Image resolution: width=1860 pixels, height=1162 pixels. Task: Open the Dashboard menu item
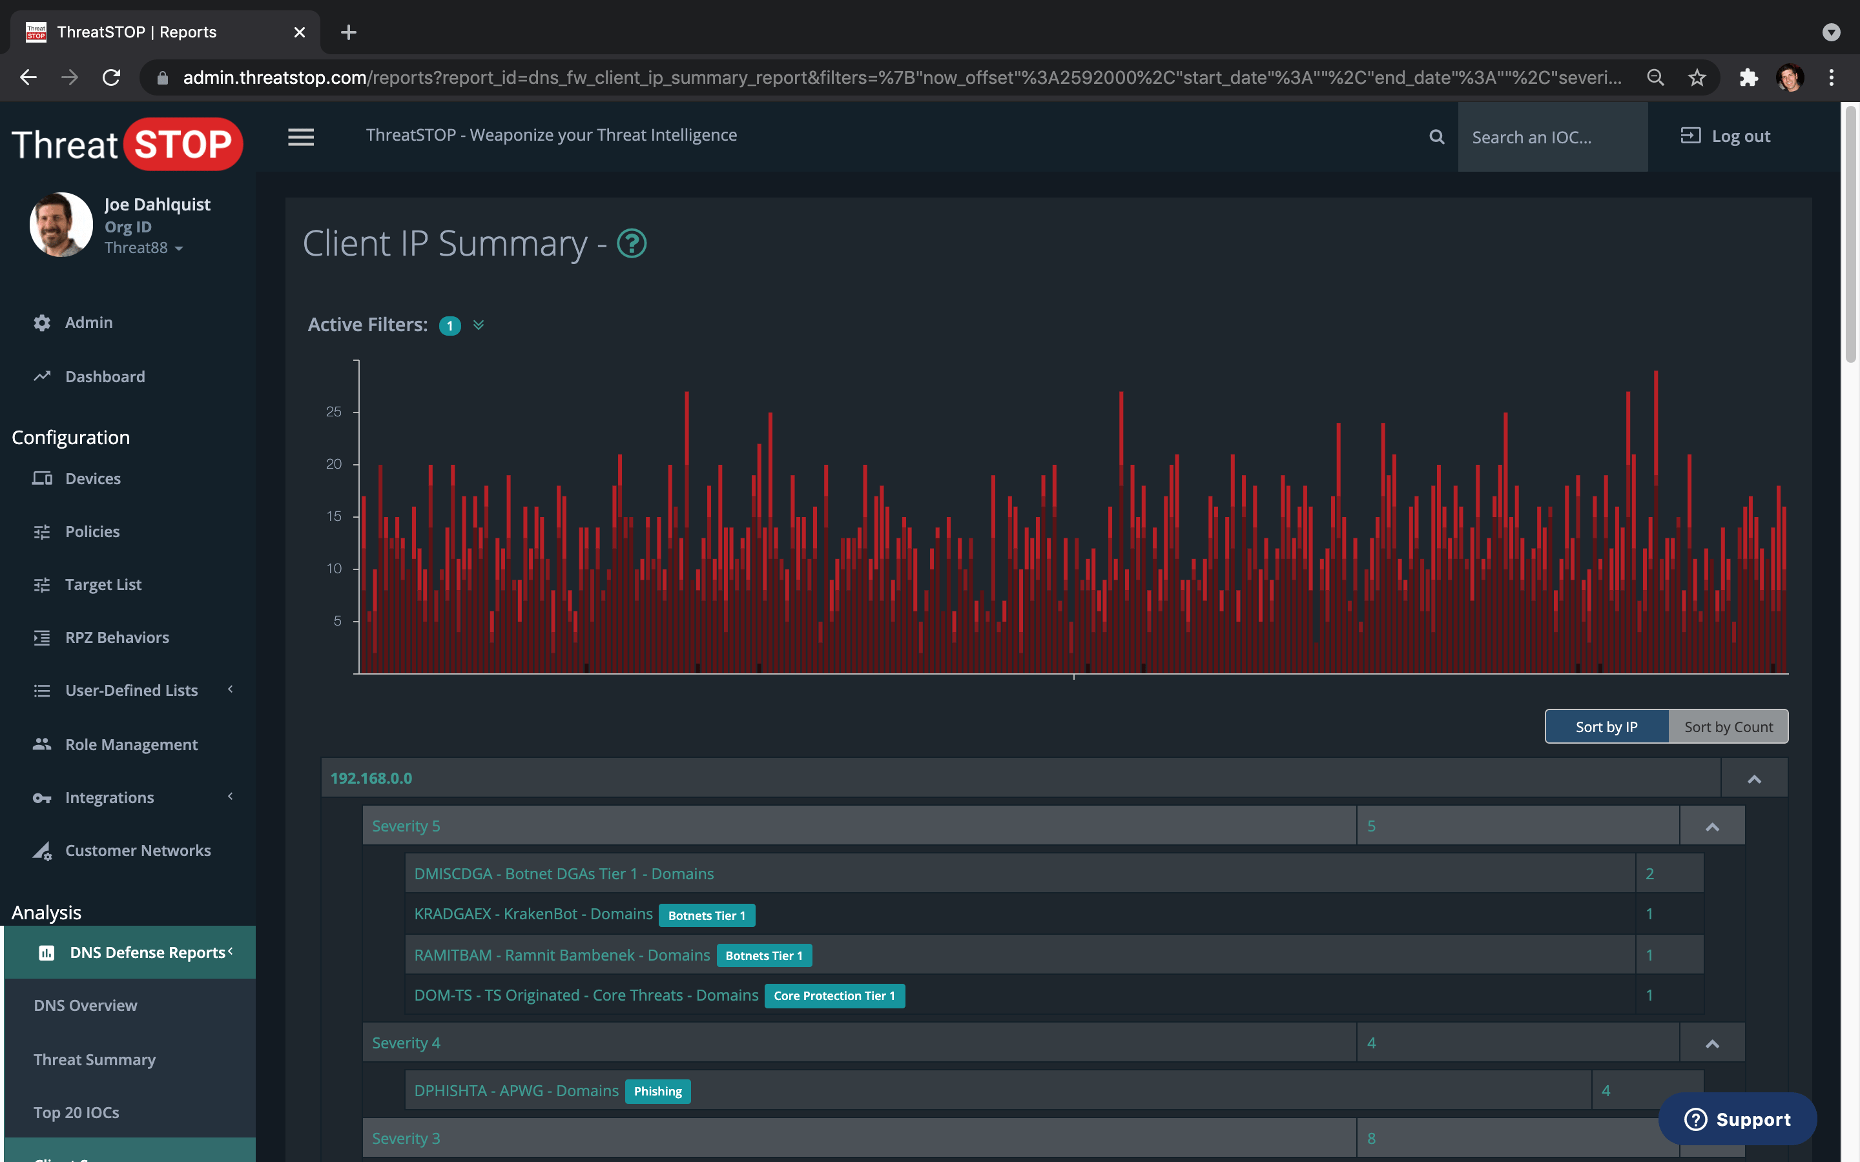tap(105, 376)
